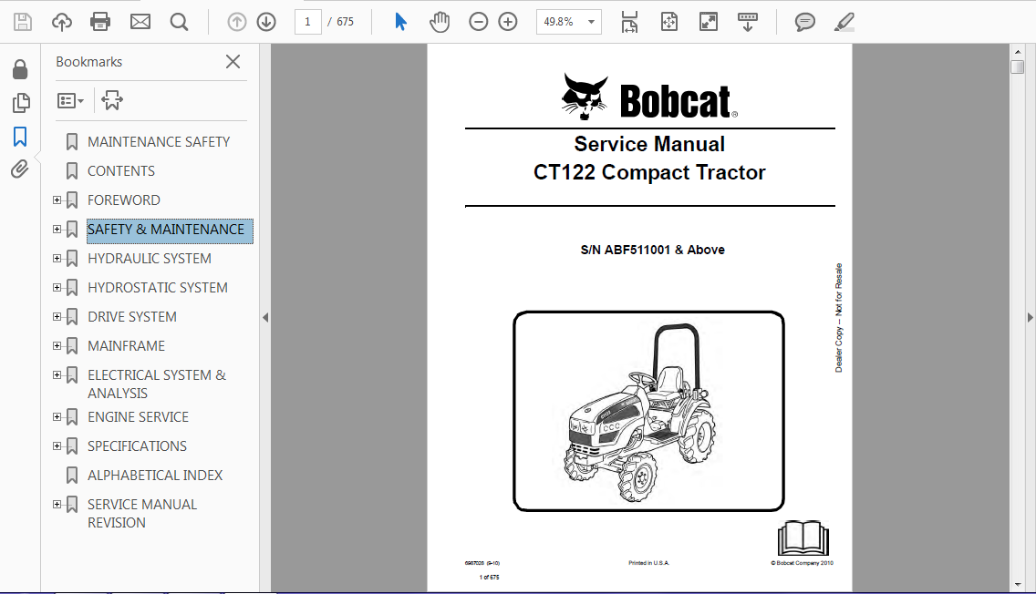This screenshot has width=1036, height=594.
Task: Open CONTENTS bookmark
Action: [x=121, y=171]
